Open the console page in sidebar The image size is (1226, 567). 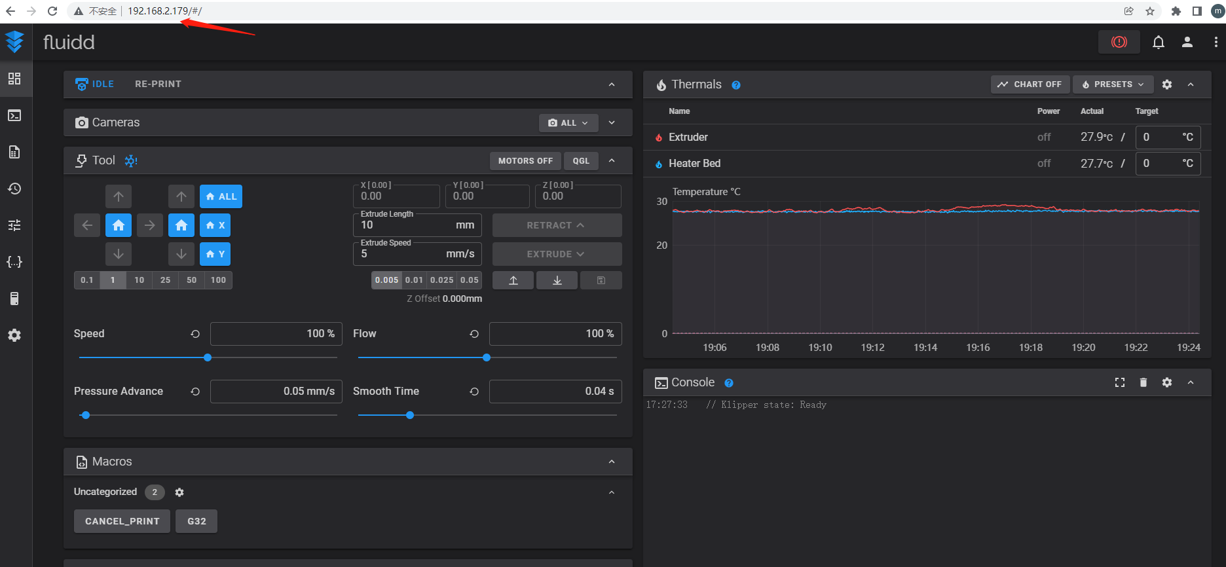click(x=14, y=115)
